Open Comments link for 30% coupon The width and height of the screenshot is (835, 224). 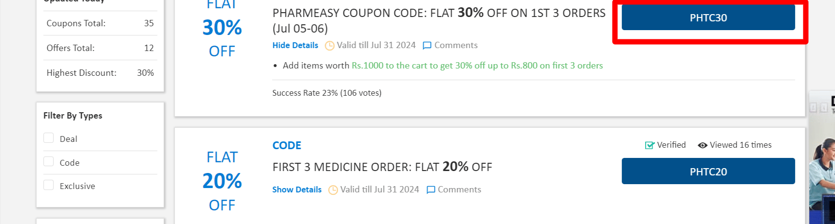(x=456, y=45)
